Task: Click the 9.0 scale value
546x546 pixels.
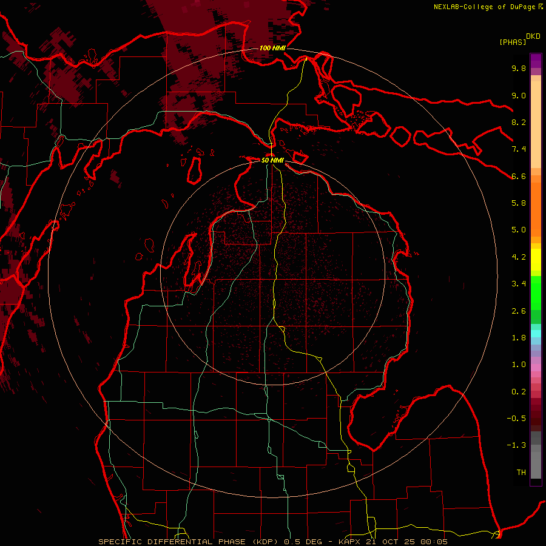Action: click(519, 95)
